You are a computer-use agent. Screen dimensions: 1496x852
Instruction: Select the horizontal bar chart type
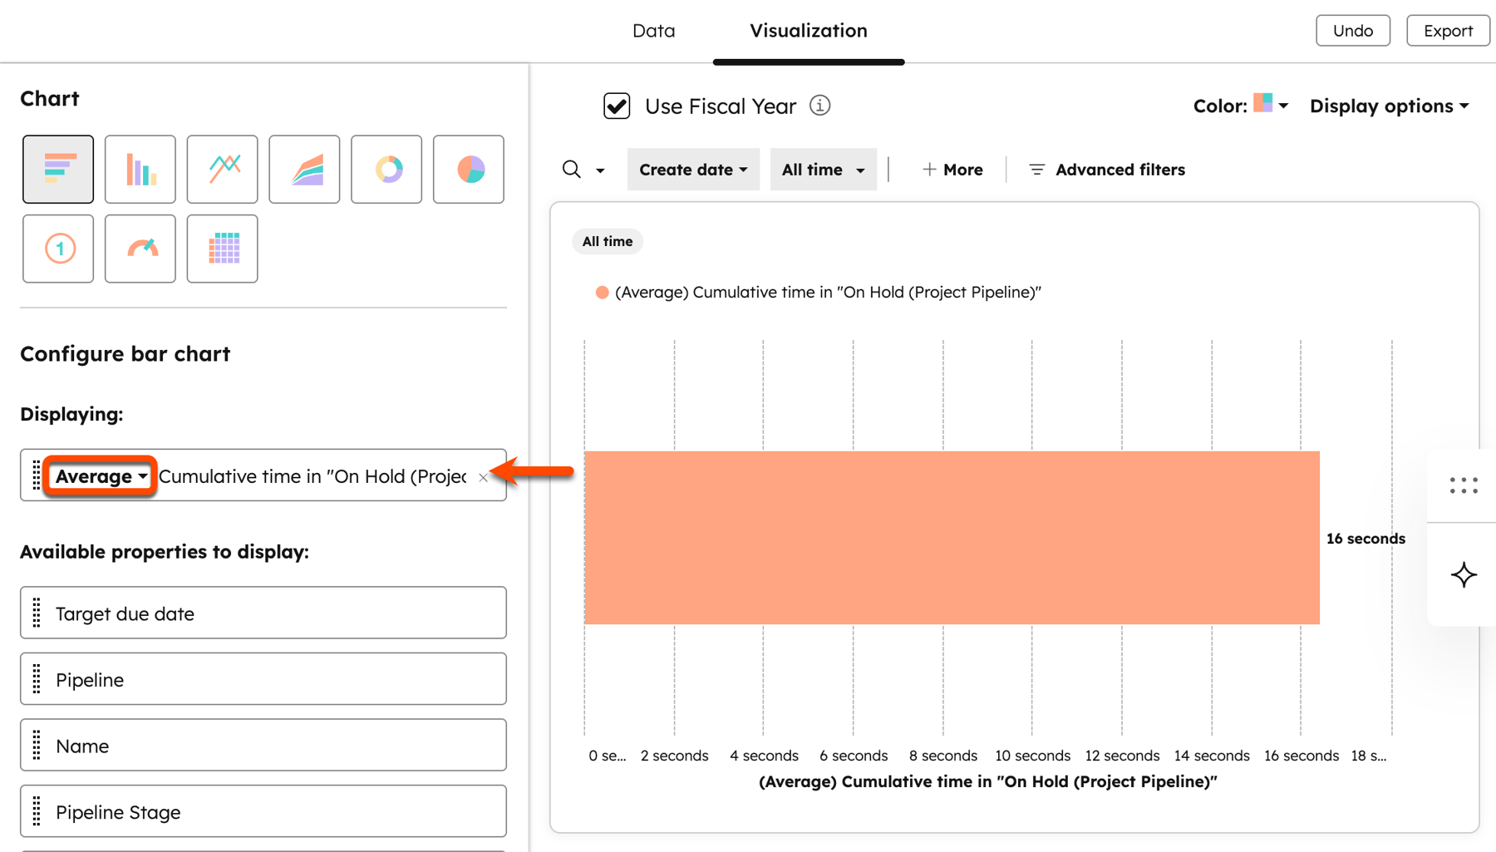pos(57,169)
